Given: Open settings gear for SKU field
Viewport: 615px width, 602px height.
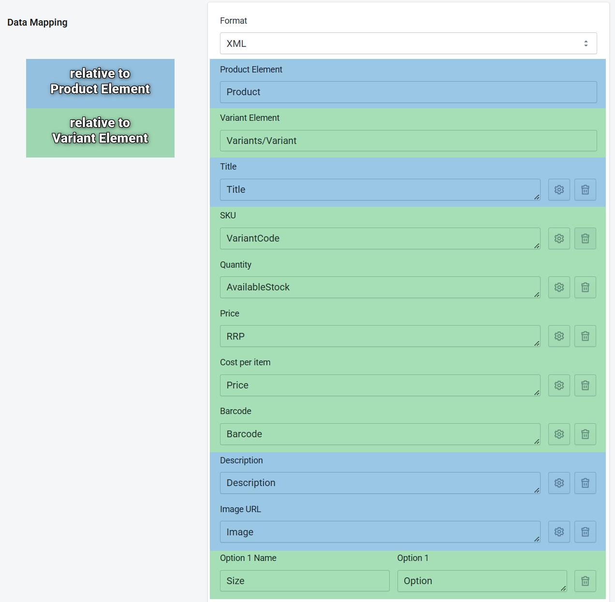Looking at the screenshot, I should click(559, 238).
